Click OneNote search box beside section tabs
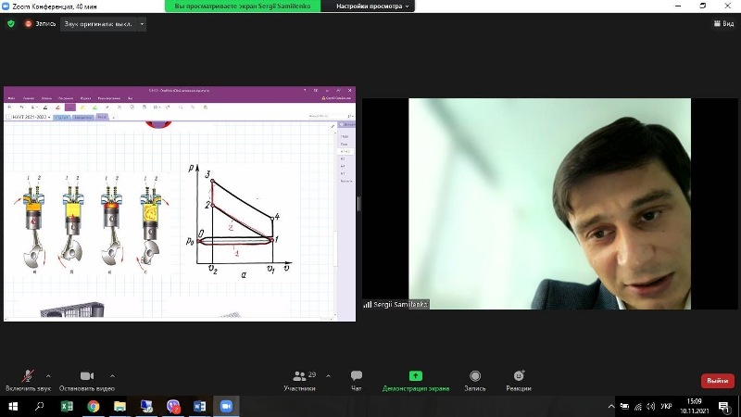 coord(328,116)
